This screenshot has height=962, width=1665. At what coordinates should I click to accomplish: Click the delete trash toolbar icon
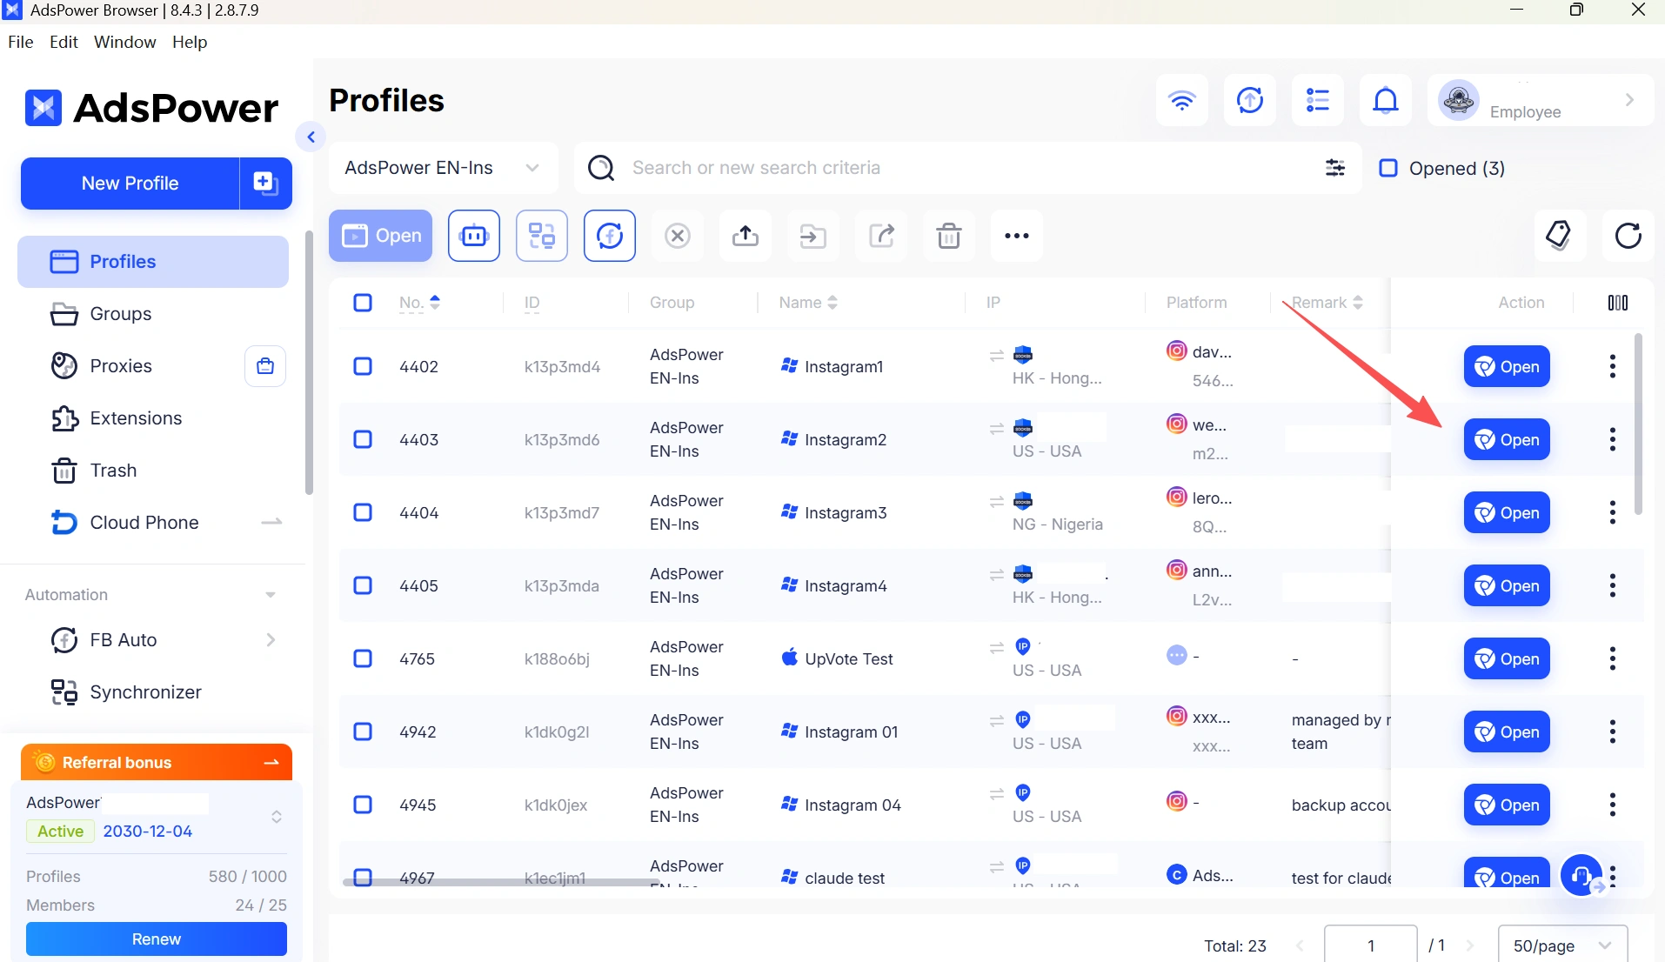point(949,236)
